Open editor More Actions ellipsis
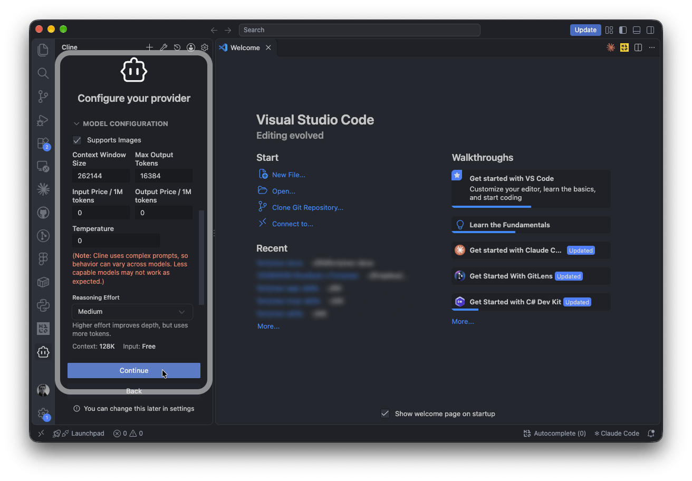This screenshot has height=481, width=692. click(x=652, y=47)
